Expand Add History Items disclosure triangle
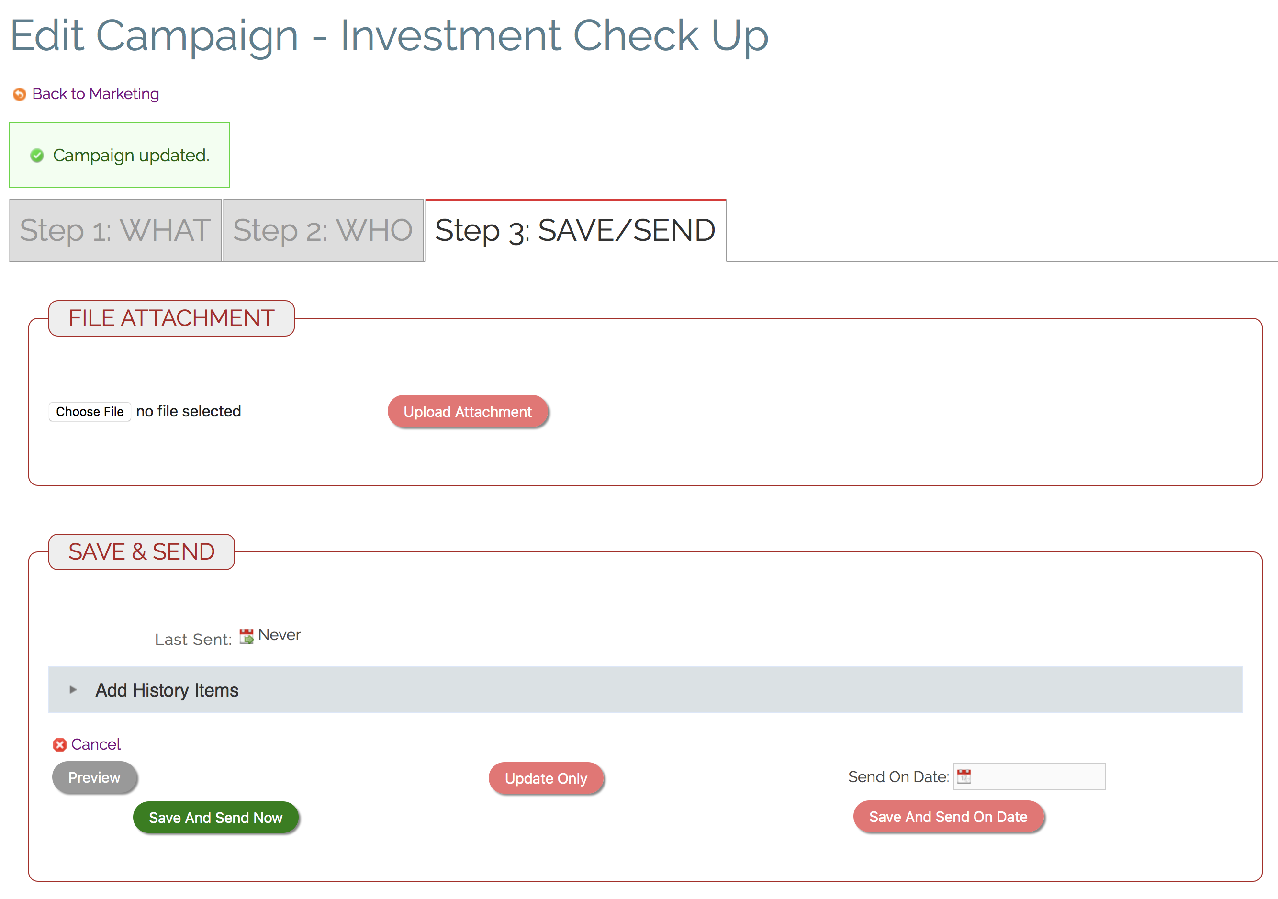The width and height of the screenshot is (1278, 899). click(x=73, y=690)
